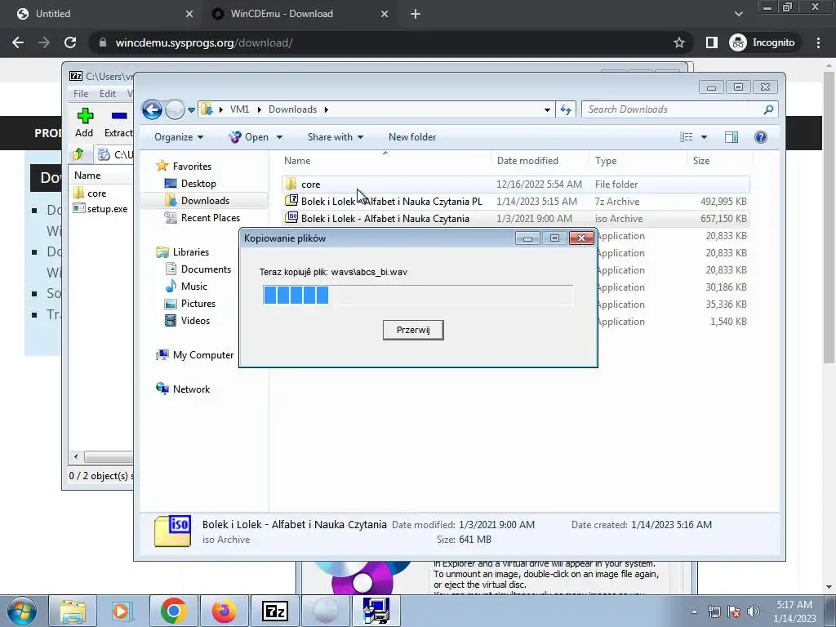Open Windows Start button
The width and height of the screenshot is (836, 627).
tap(20, 611)
